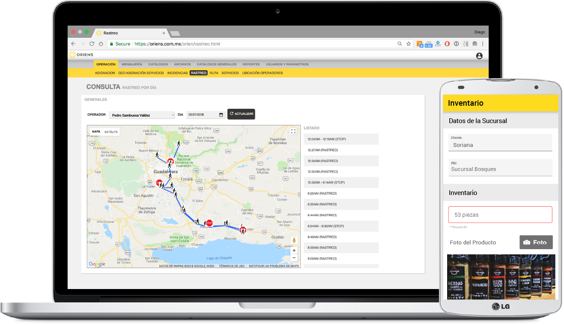This screenshot has width=564, height=325.
Task: Click the Actualizar button
Action: (241, 114)
